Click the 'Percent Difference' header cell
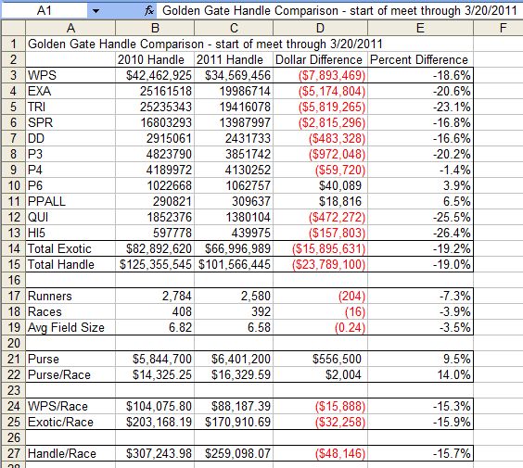The width and height of the screenshot is (523, 468). [x=420, y=59]
